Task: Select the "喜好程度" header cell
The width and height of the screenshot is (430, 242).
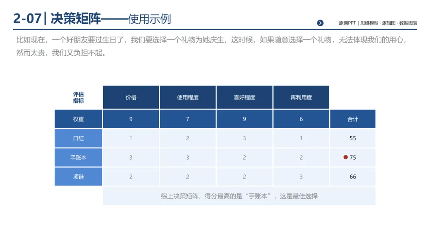Action: [x=244, y=96]
